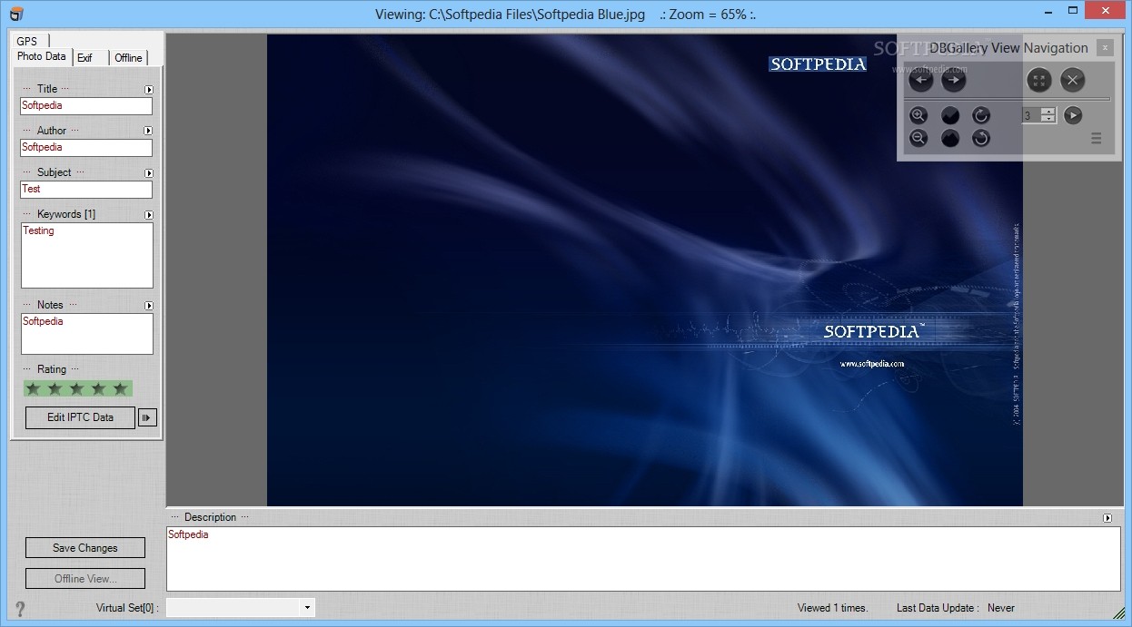1132x627 pixels.
Task: Click 'Rating' heading label
Action: click(52, 369)
